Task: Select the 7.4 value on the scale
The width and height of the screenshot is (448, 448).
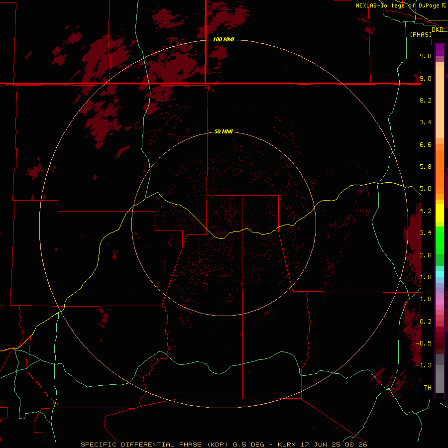Action: click(426, 122)
